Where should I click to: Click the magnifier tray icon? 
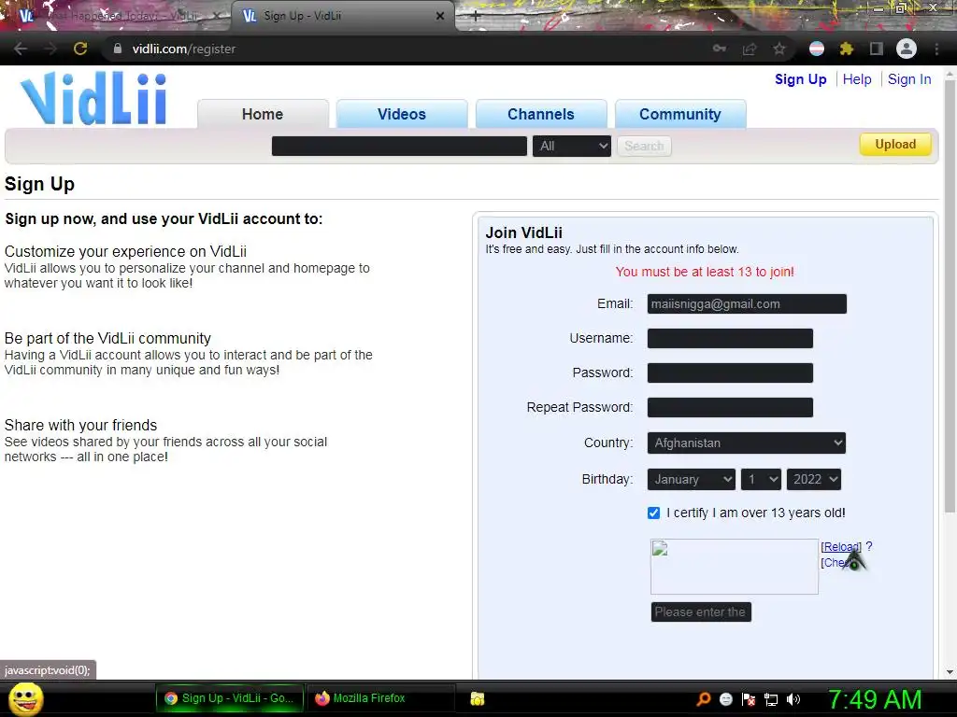(704, 698)
